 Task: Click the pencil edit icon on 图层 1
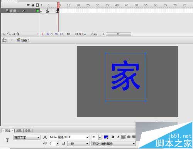[24, 11]
